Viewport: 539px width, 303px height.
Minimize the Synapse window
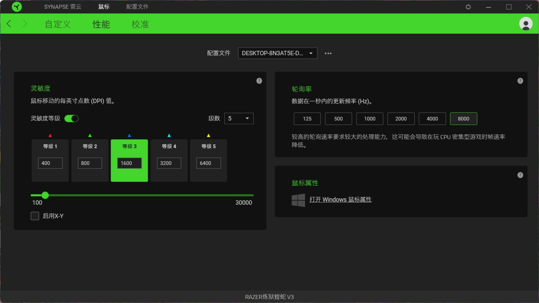coord(488,7)
